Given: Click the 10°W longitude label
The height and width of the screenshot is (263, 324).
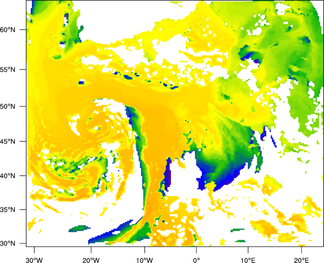Looking at the screenshot, I should click(x=145, y=260).
